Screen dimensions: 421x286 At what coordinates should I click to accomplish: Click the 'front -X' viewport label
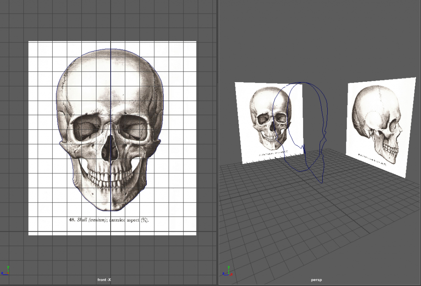click(104, 280)
